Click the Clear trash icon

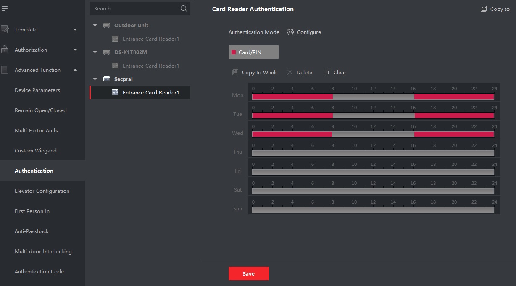click(x=327, y=73)
